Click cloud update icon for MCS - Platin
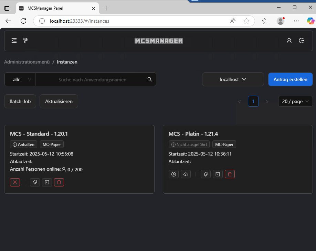This screenshot has height=251, width=316. click(x=186, y=174)
